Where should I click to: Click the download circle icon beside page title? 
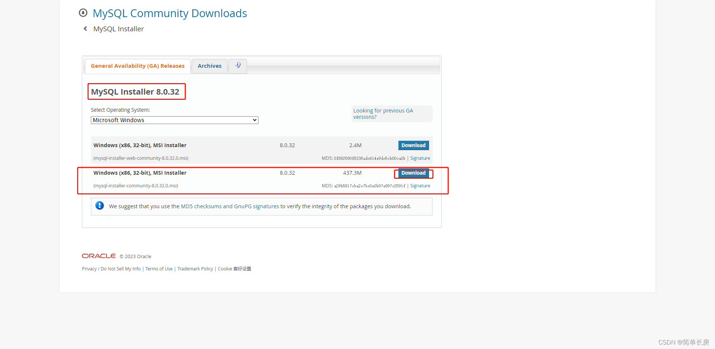coord(83,13)
